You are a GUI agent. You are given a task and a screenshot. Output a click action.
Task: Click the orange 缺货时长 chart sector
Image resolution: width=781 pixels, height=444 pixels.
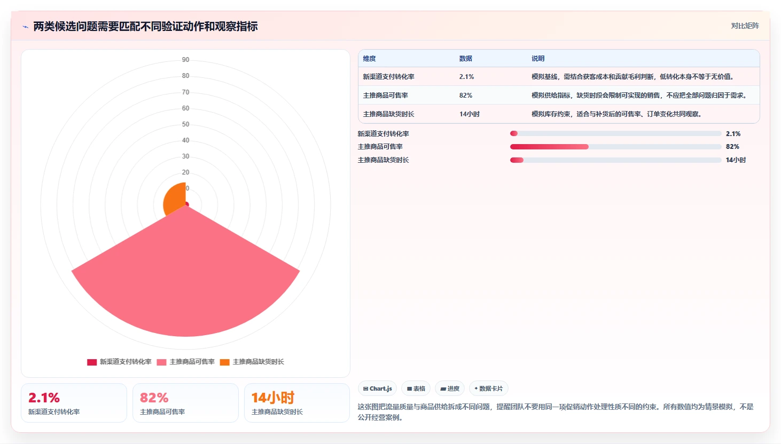click(x=175, y=199)
